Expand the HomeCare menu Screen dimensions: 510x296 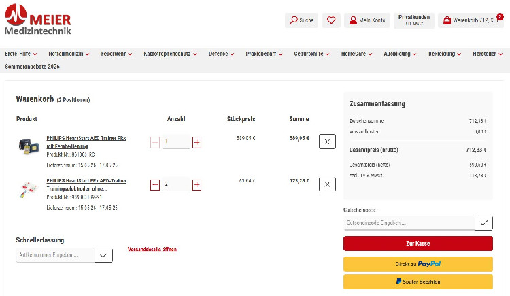pyautogui.click(x=356, y=54)
